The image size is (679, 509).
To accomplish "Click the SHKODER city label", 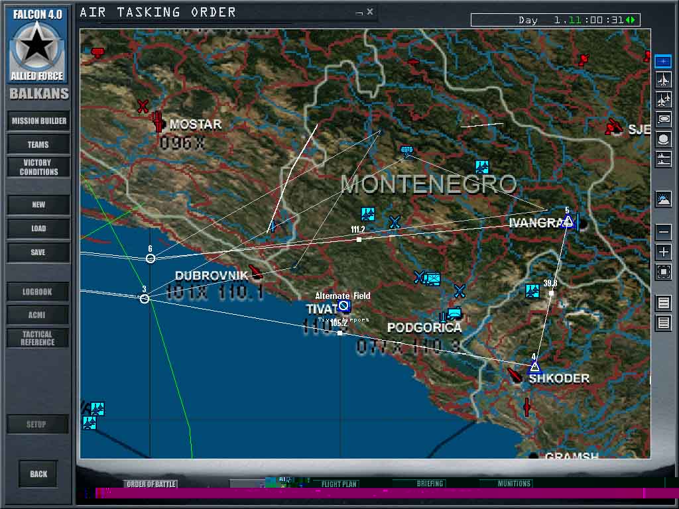I will click(x=559, y=378).
